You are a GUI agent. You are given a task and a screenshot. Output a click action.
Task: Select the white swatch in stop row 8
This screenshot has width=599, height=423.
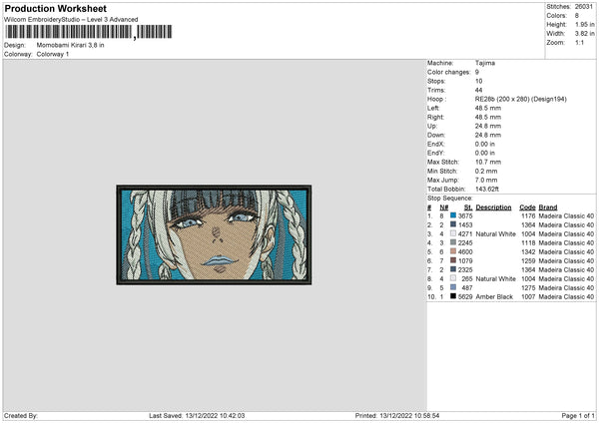tap(453, 278)
